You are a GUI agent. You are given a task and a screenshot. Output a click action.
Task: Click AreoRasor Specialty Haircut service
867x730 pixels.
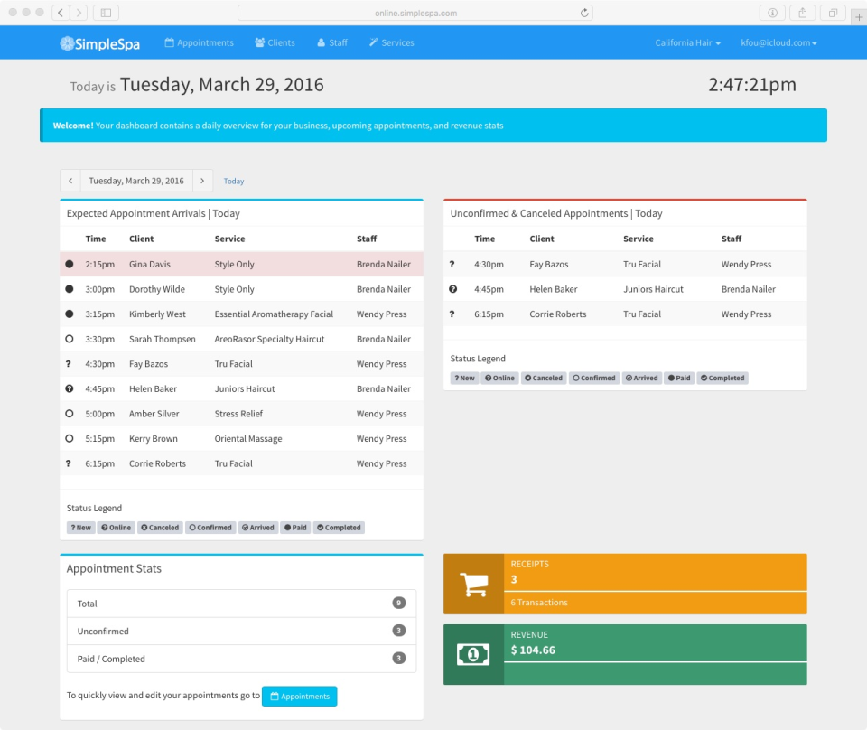coord(269,339)
